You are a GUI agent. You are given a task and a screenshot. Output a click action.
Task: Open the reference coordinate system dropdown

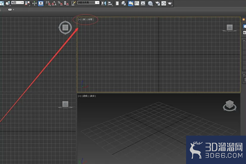[18, 3]
